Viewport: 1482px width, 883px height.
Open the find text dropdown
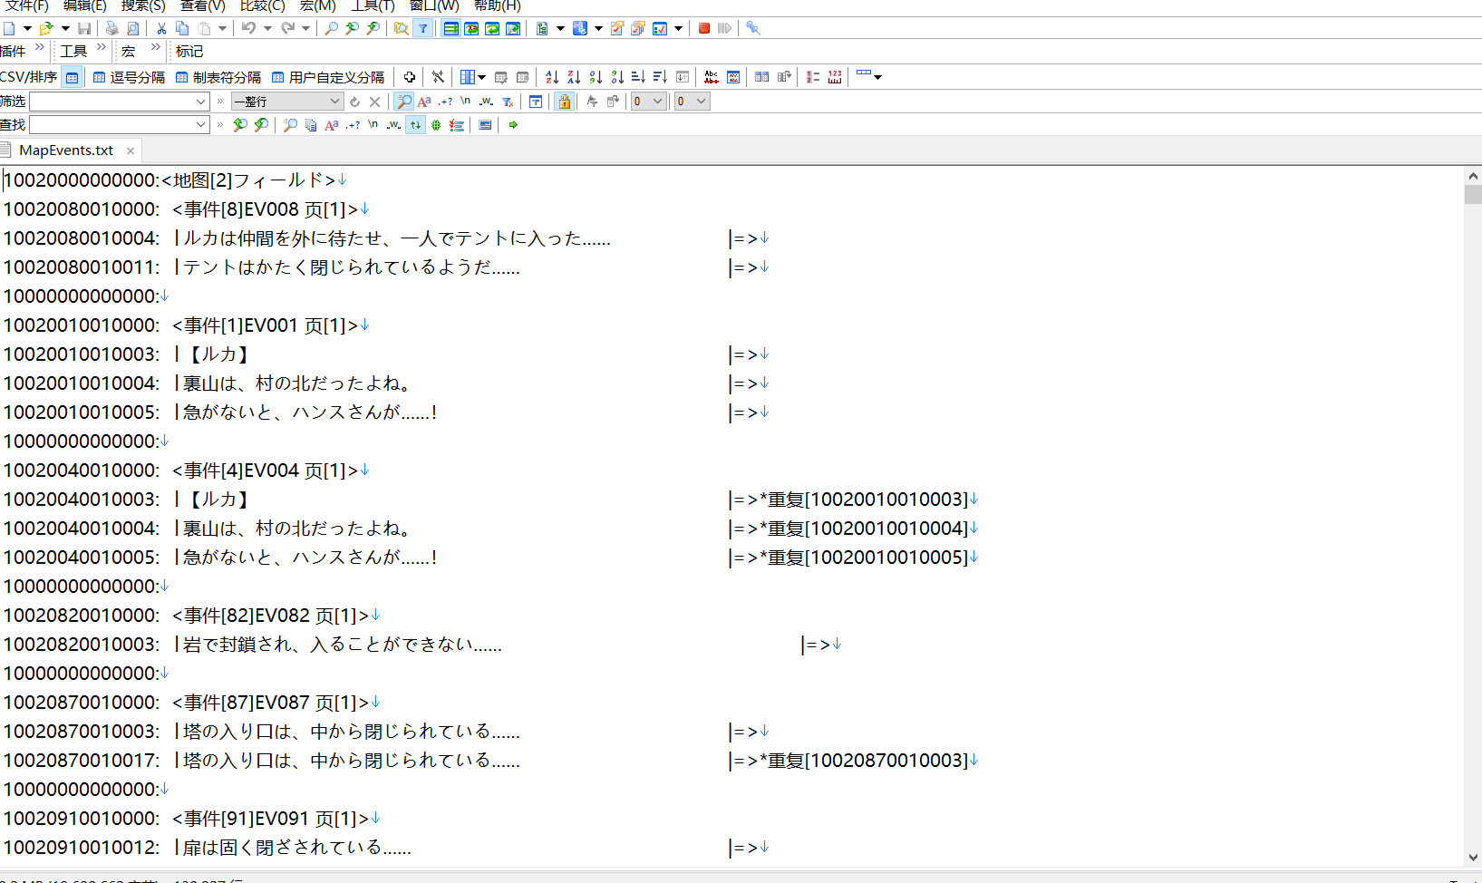click(201, 125)
